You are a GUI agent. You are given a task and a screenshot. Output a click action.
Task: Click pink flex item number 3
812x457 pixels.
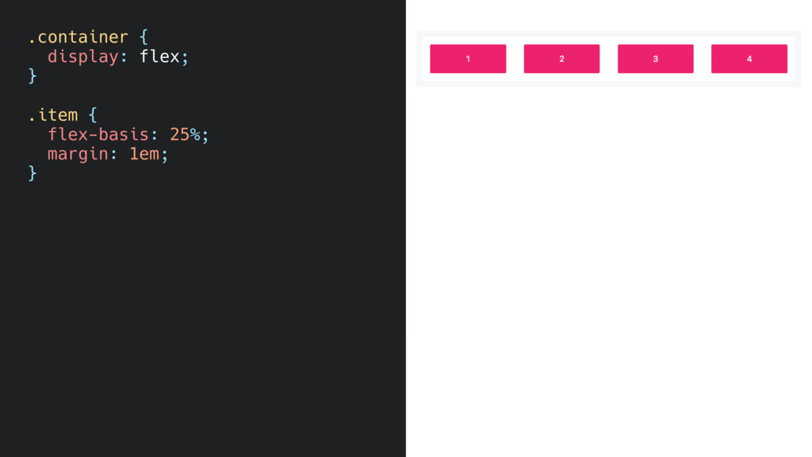tap(655, 59)
